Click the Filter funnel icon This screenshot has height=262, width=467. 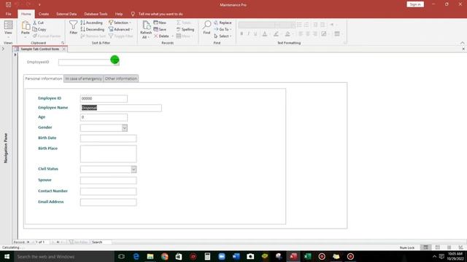[73, 25]
